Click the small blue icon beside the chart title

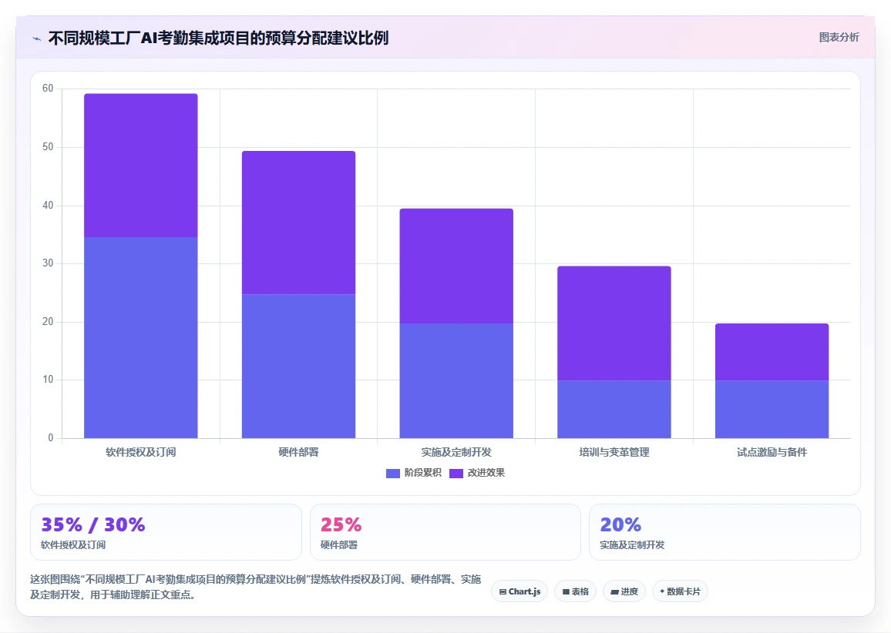pos(36,39)
